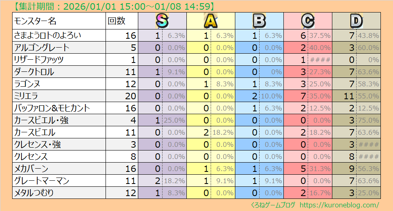The height and width of the screenshot is (211, 393).
Task: Click カースビエル・強 S-rank 25.0% cell
Action: coord(174,120)
